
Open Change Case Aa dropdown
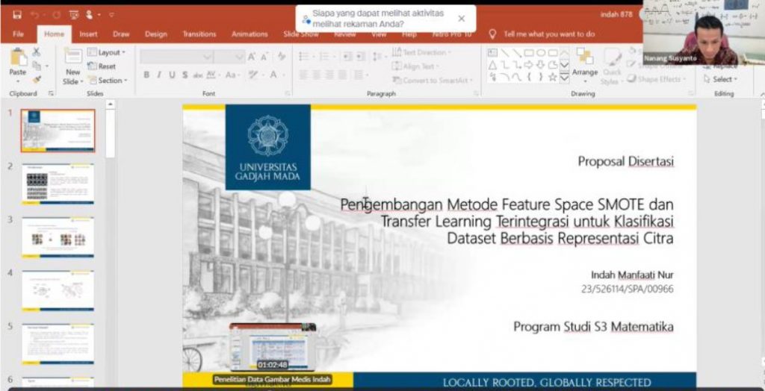pyautogui.click(x=232, y=75)
